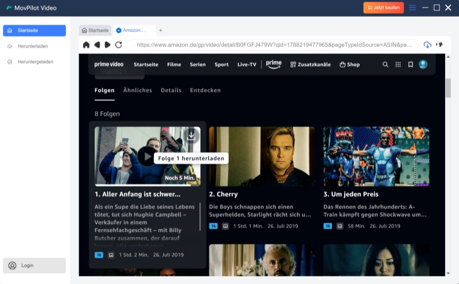Play episode 1 with the play button
The image size is (459, 284).
click(147, 157)
